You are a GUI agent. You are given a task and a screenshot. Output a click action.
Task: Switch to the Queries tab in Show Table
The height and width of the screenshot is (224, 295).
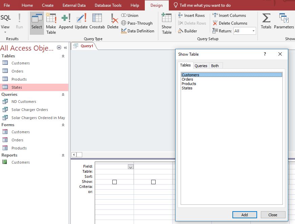click(x=201, y=66)
